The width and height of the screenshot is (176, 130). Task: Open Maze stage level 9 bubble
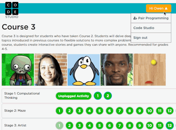pyautogui.click(x=139, y=111)
